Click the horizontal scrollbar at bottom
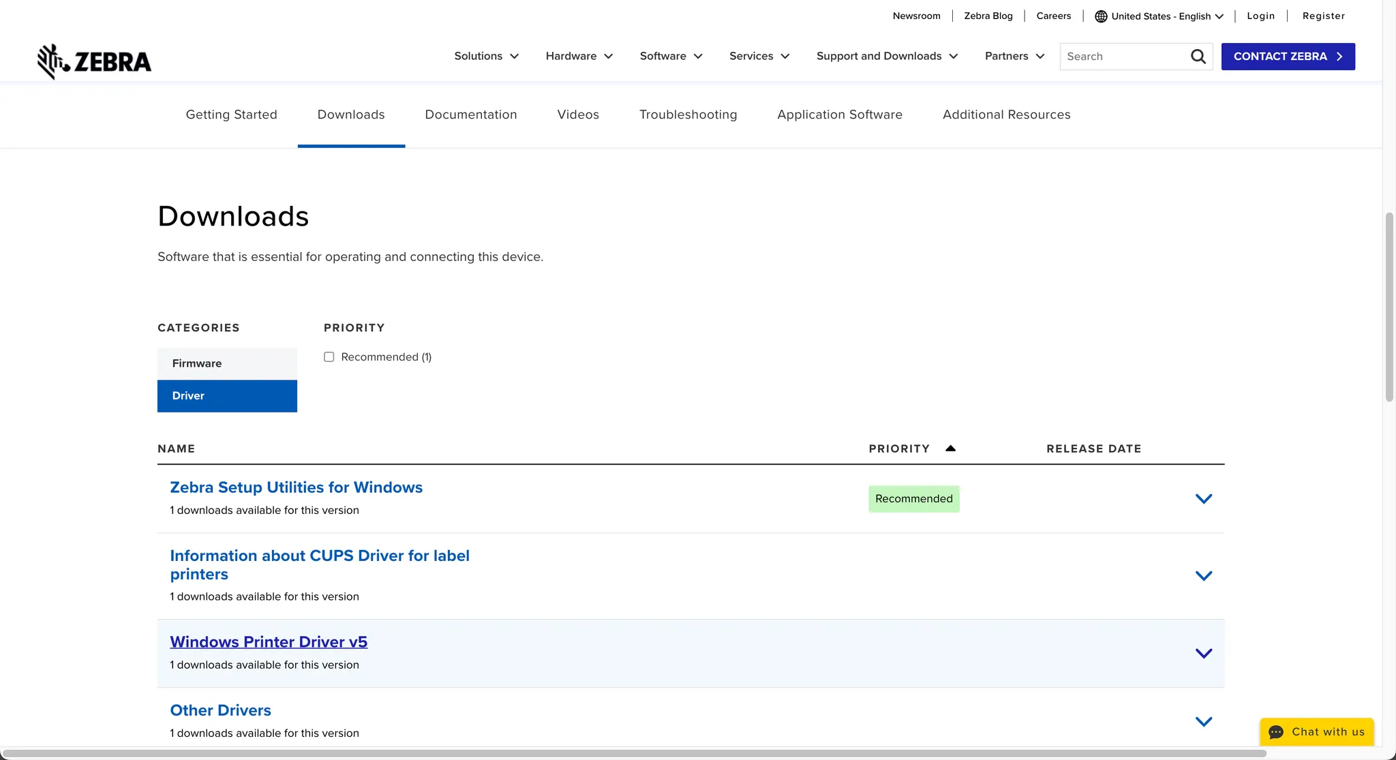1396x760 pixels. click(634, 753)
